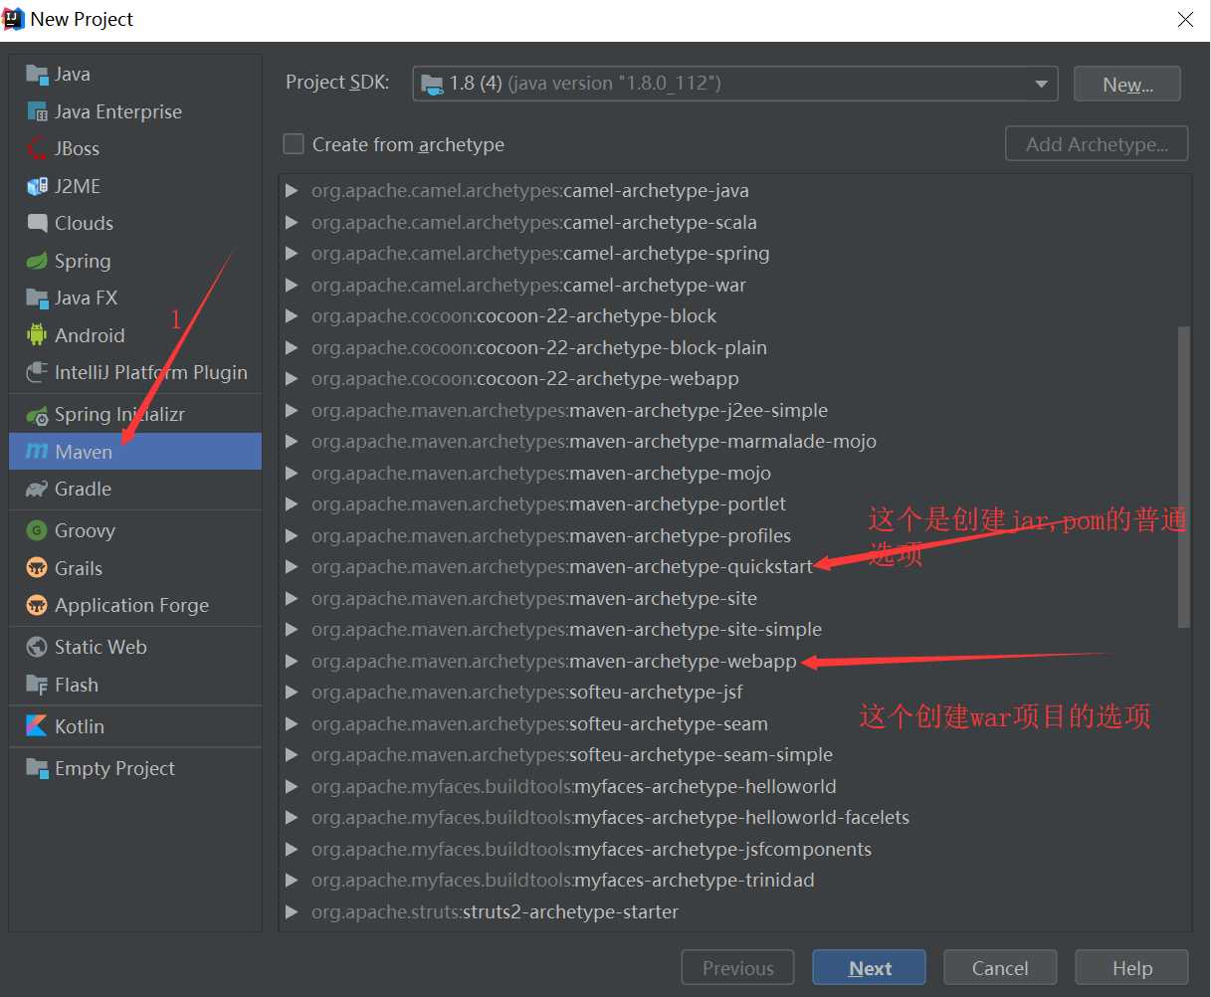Select maven-archetype-mojo row
The height and width of the screenshot is (997, 1211).
[734, 473]
